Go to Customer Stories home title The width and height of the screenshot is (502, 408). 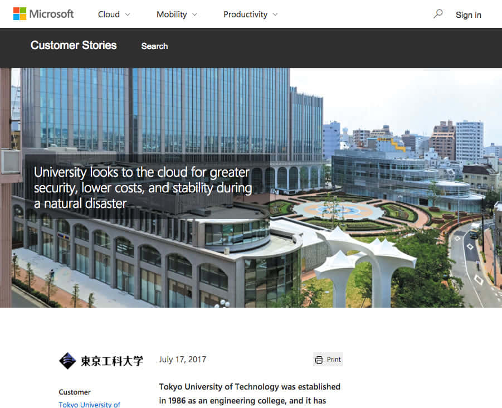click(x=74, y=46)
